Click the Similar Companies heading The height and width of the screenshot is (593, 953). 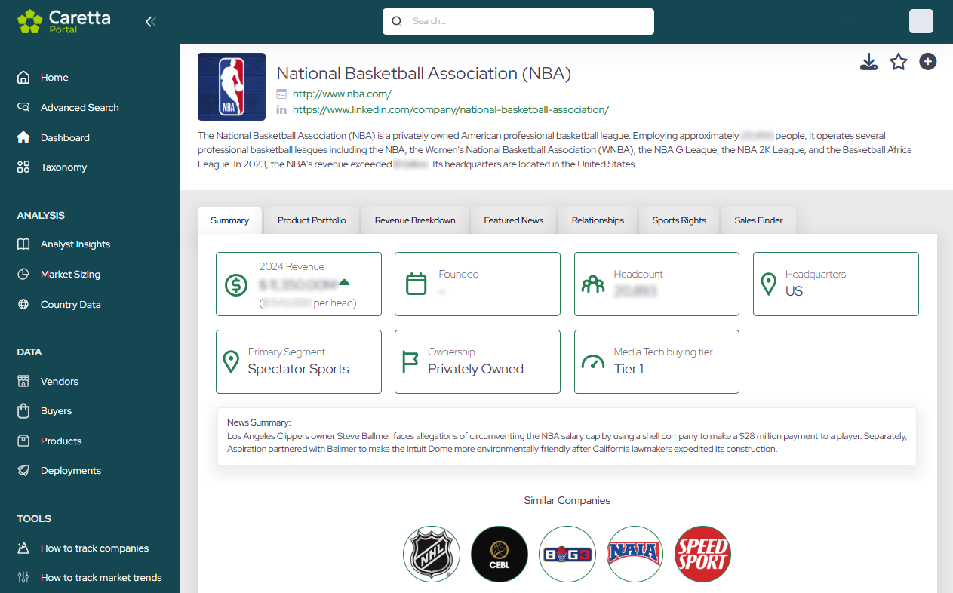pos(567,501)
